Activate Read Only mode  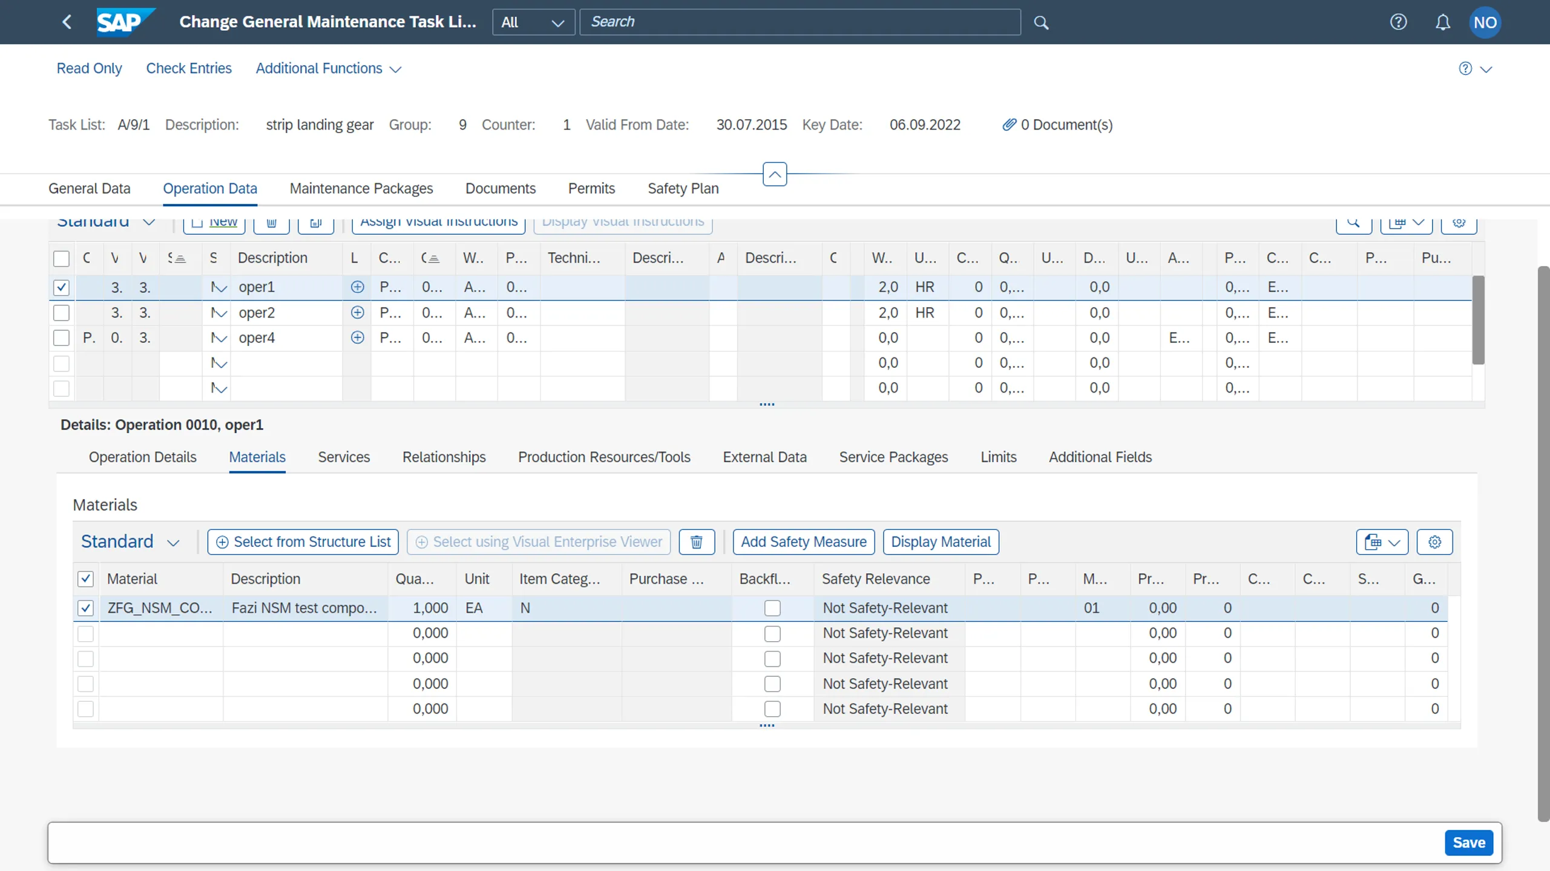(x=89, y=68)
